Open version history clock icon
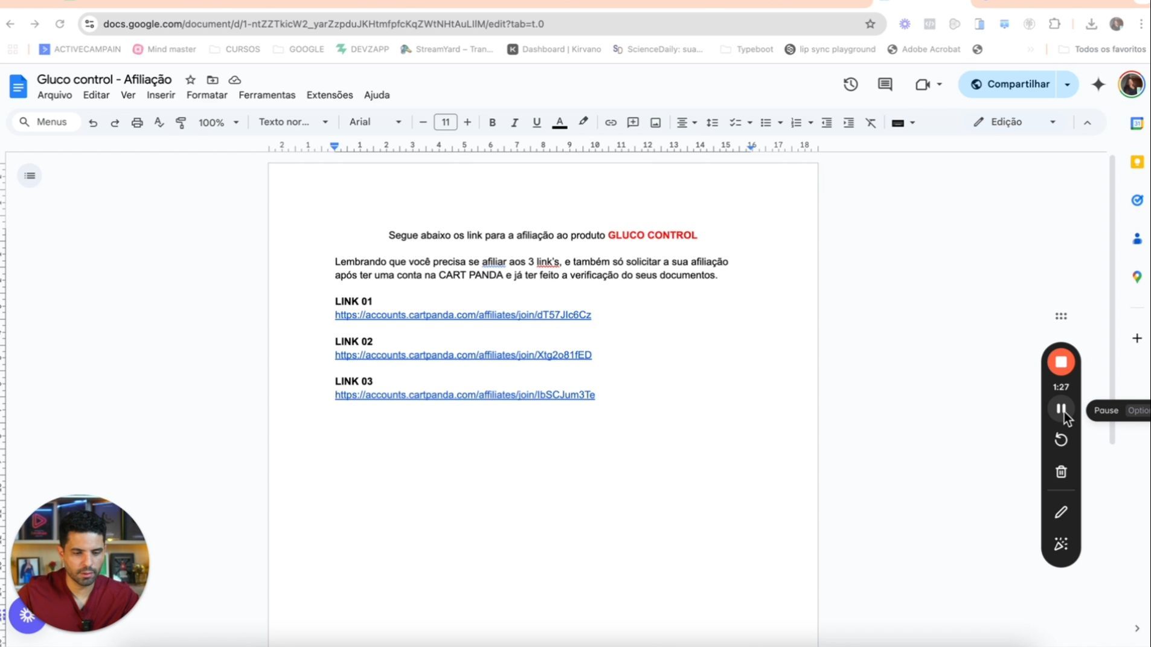 pos(850,84)
